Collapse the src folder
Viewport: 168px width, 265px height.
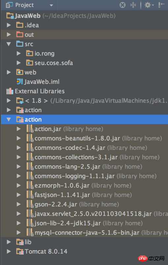tap(9, 44)
